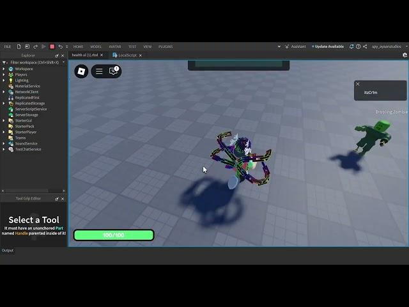Select the LocalScript tab
The image size is (409, 307).
click(x=125, y=55)
